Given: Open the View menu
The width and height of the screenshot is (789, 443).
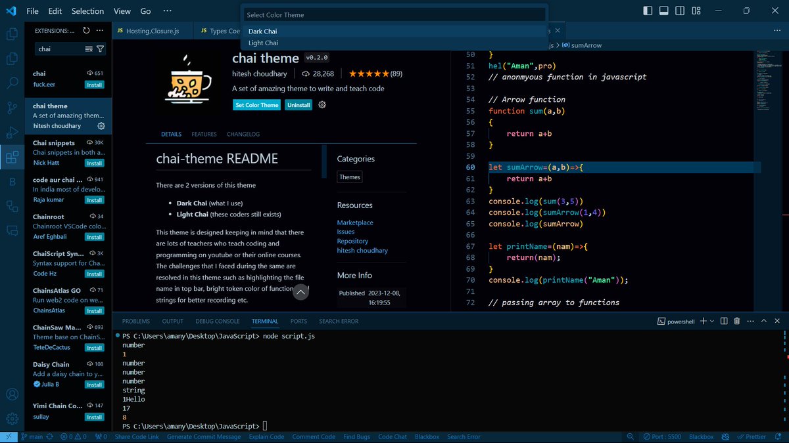Looking at the screenshot, I should click(x=122, y=11).
